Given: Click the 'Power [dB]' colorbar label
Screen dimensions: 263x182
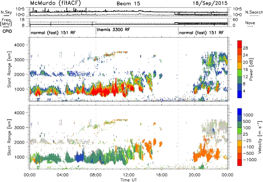Looking at the screenshot, I should (x=251, y=69).
